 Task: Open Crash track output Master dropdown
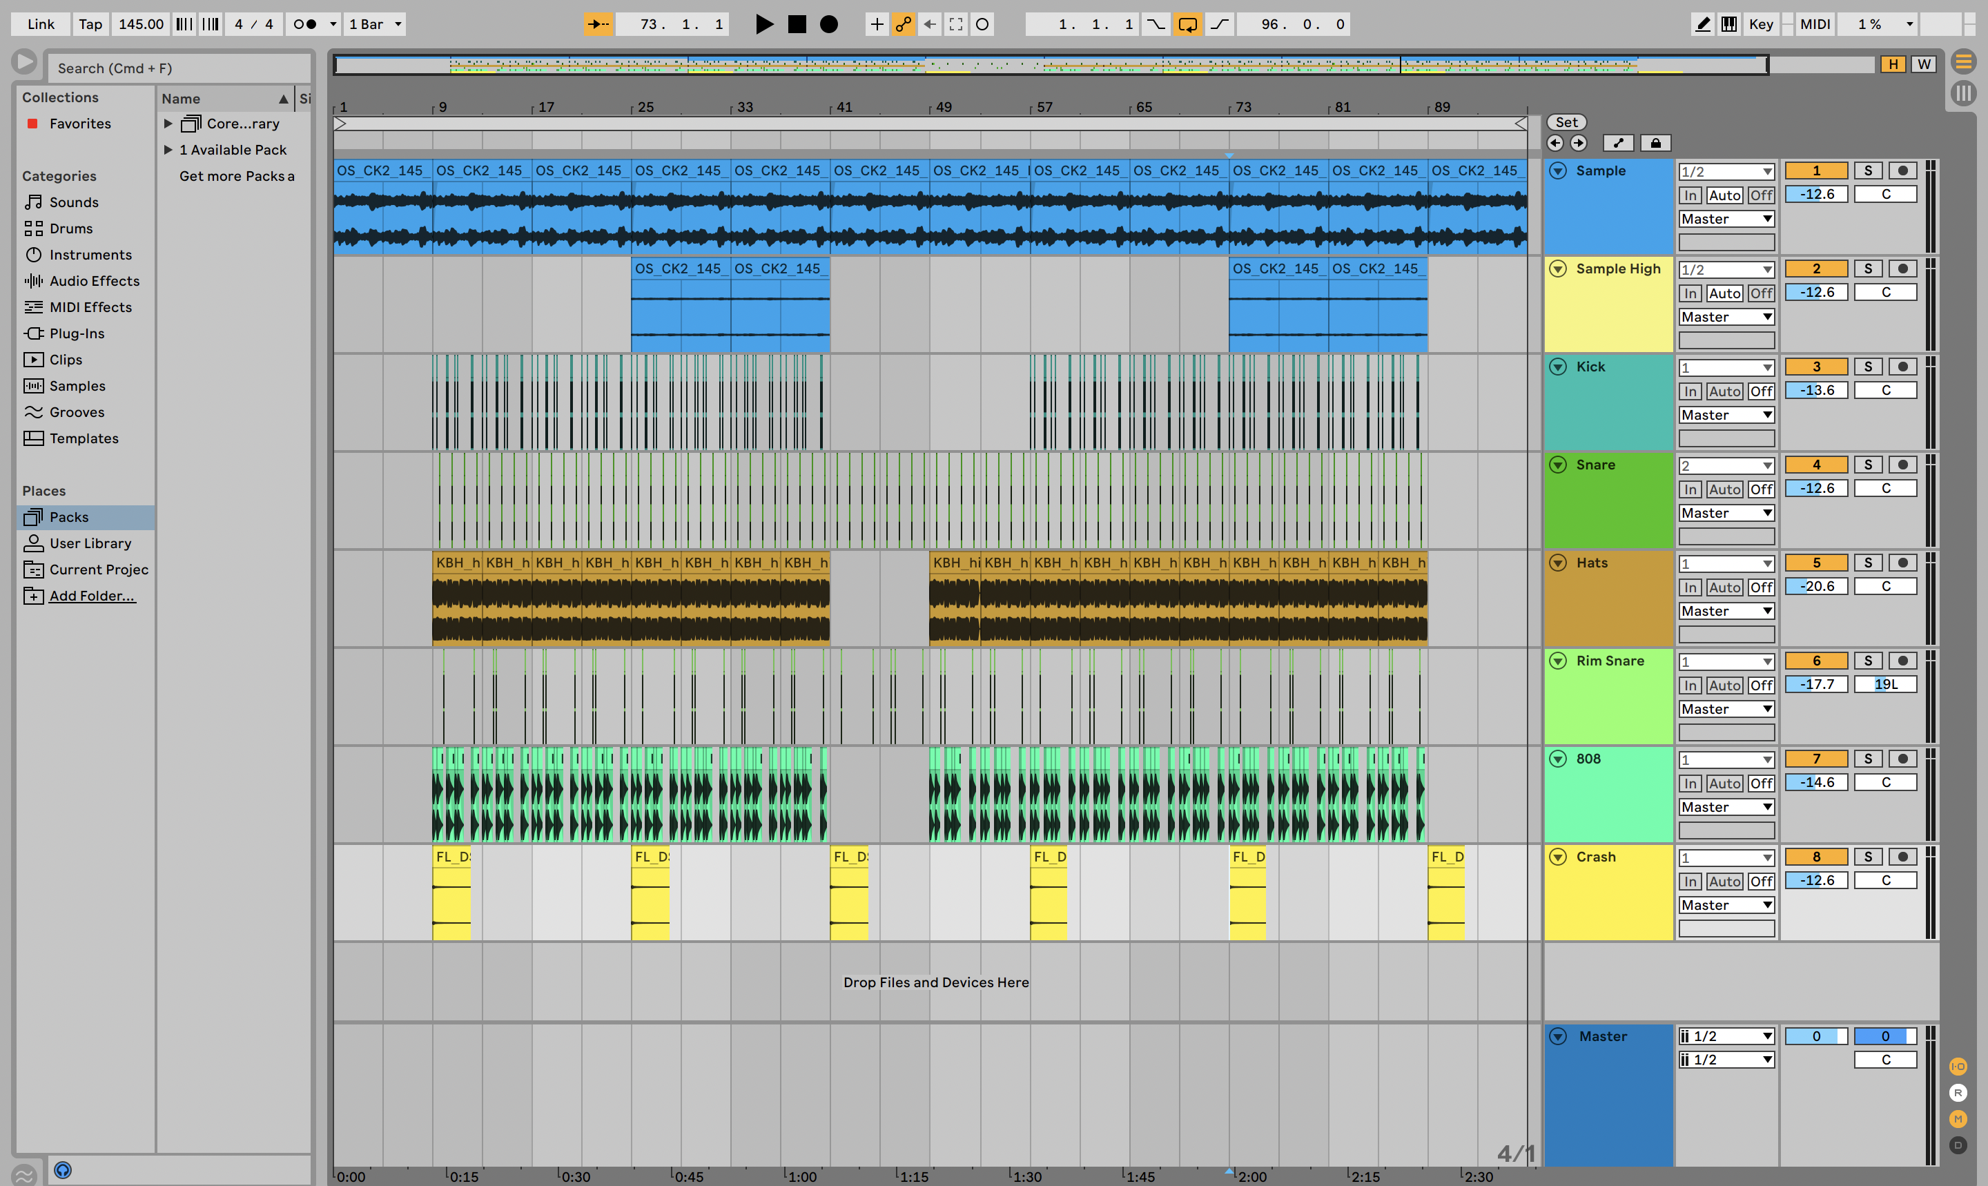(1726, 904)
